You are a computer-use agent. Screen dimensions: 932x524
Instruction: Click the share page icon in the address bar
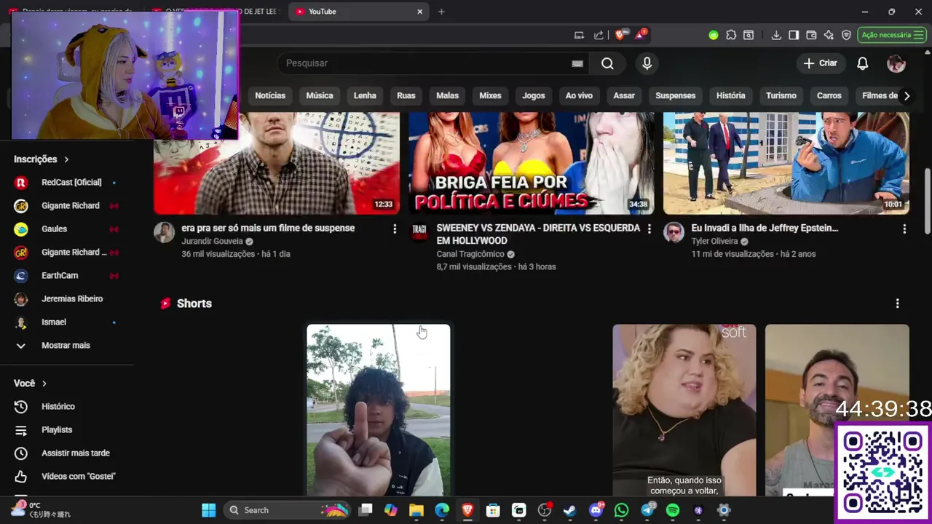pyautogui.click(x=599, y=35)
